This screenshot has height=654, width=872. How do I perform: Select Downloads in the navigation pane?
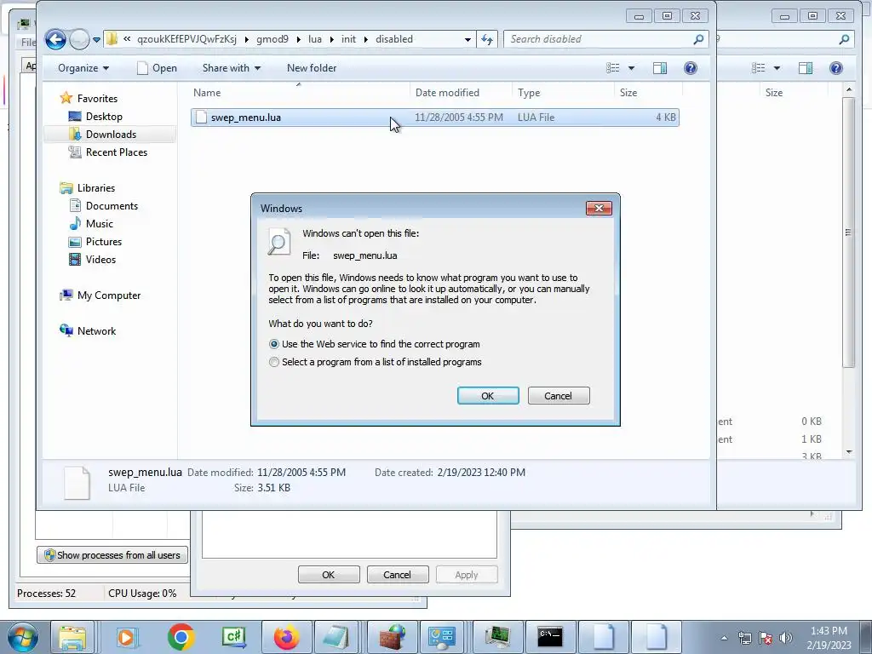click(x=111, y=134)
